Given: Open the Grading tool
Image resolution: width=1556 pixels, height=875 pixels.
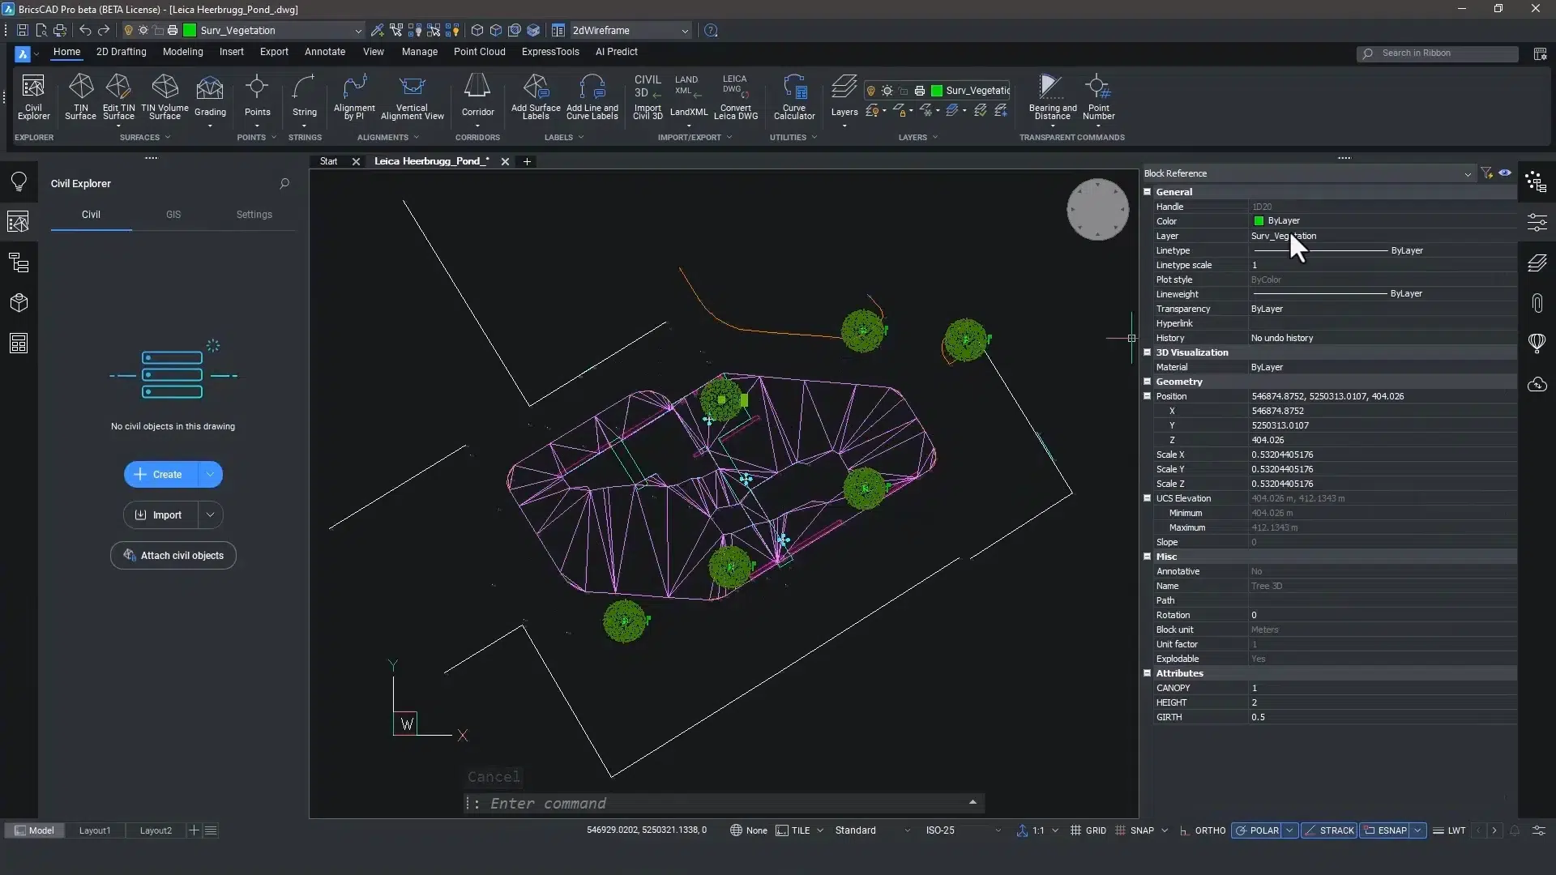Looking at the screenshot, I should (x=210, y=96).
